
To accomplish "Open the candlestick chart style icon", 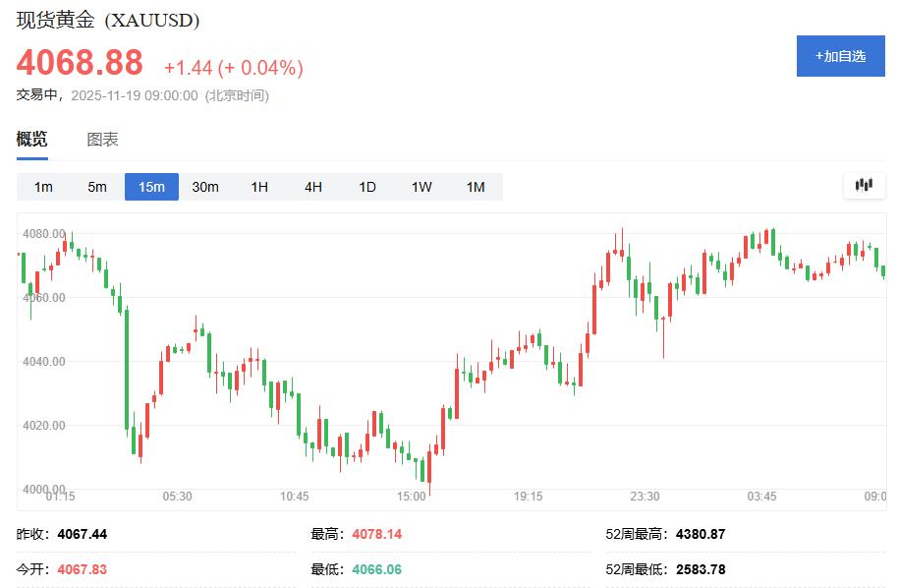I will pyautogui.click(x=863, y=186).
